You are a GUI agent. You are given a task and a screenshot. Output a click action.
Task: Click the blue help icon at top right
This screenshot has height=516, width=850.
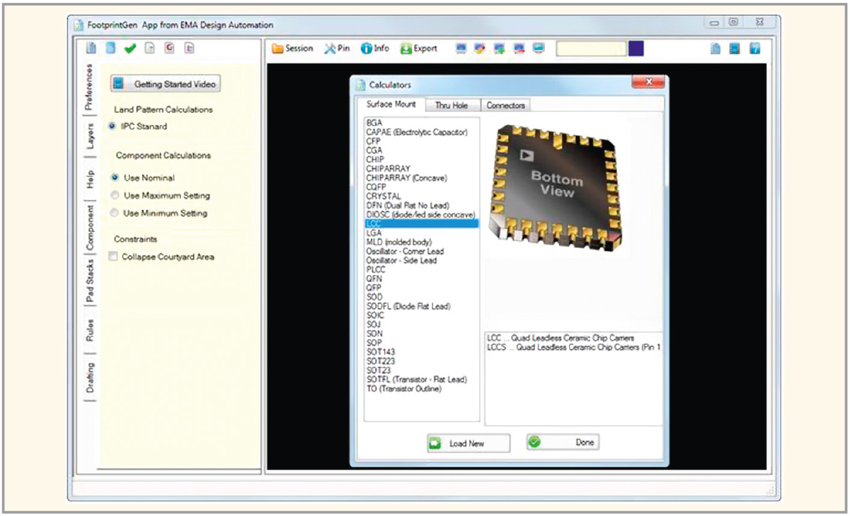point(754,49)
